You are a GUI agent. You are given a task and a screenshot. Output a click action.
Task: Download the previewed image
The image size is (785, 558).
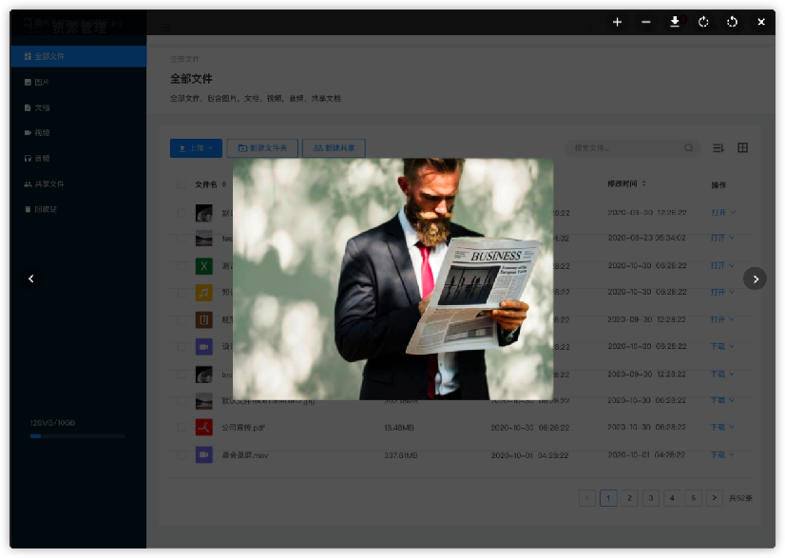pyautogui.click(x=675, y=22)
